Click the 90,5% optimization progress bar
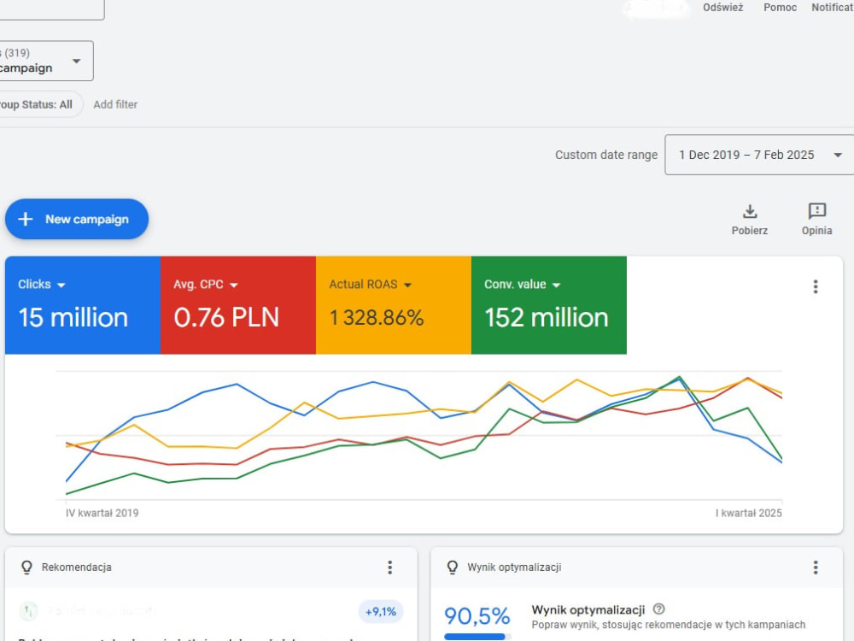854x641 pixels. point(477,637)
